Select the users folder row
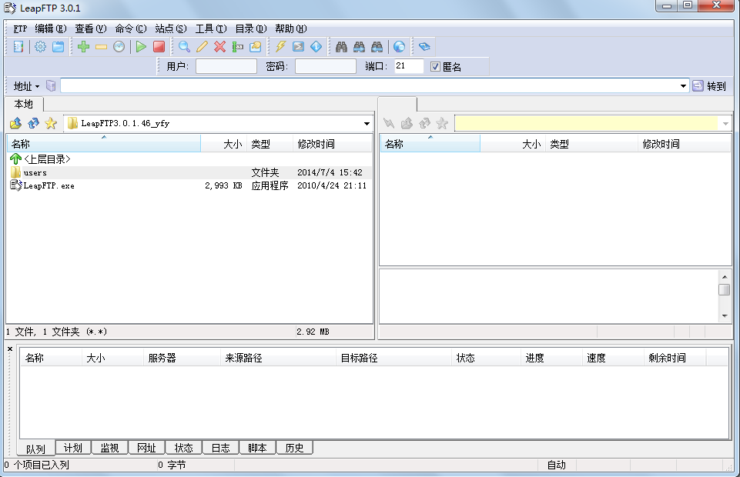Viewport: 740px width, 477px height. point(189,172)
